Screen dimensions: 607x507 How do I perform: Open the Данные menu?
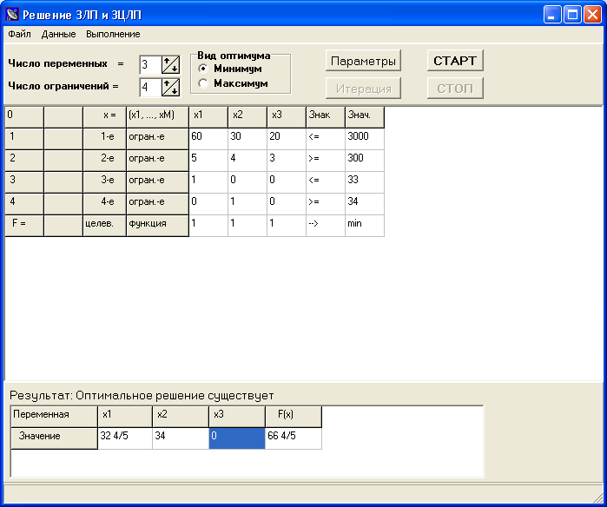[x=58, y=34]
